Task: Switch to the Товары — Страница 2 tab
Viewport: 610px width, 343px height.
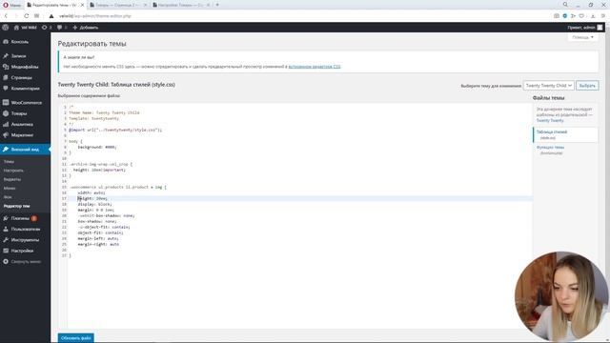Action: tap(118, 5)
